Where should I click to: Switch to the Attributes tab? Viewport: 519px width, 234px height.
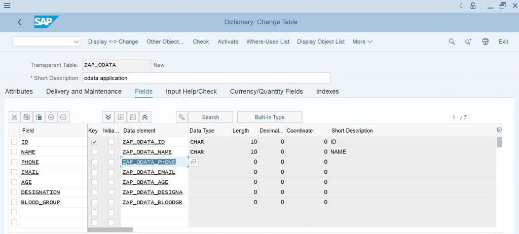coord(19,91)
